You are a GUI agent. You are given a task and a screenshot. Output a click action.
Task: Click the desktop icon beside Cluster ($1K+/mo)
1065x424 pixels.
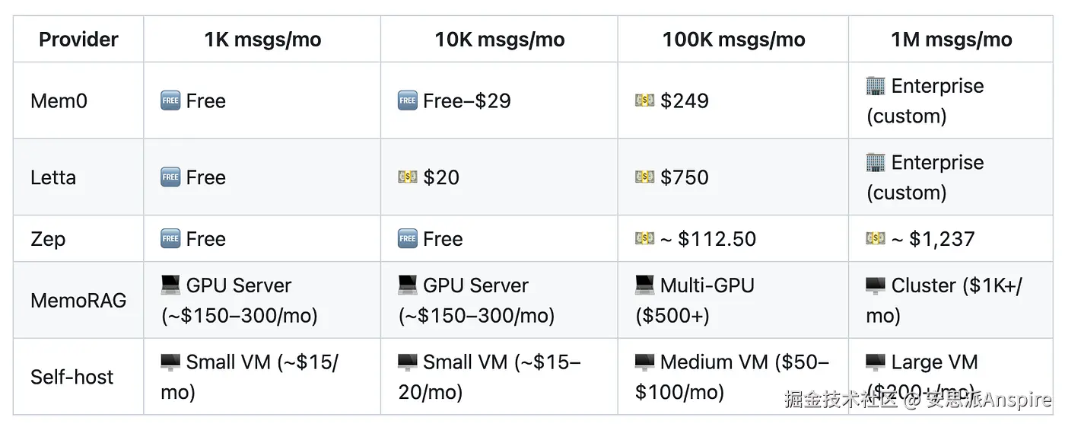point(876,285)
